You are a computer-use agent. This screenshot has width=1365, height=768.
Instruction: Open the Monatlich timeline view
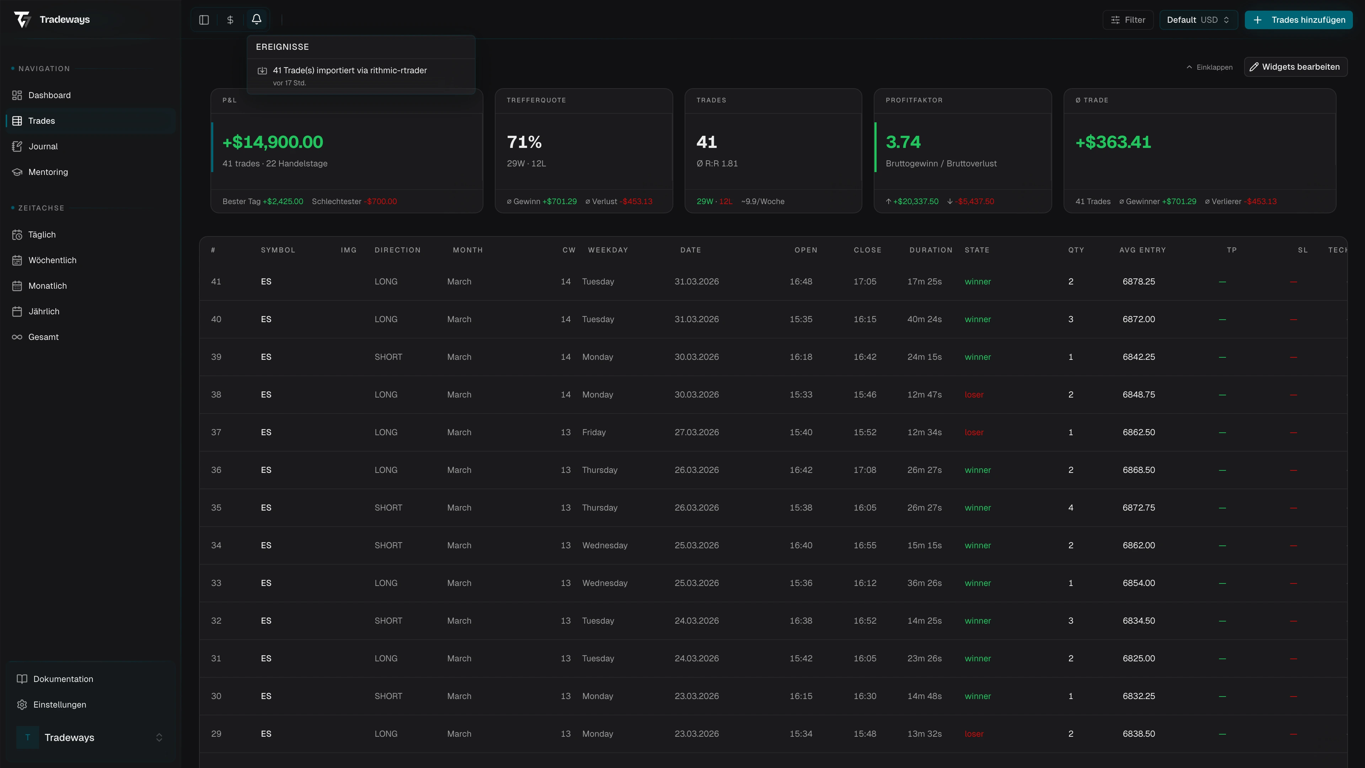(47, 286)
